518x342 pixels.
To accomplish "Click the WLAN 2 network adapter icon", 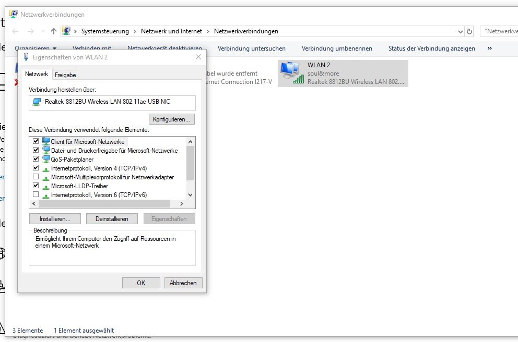I will 292,73.
